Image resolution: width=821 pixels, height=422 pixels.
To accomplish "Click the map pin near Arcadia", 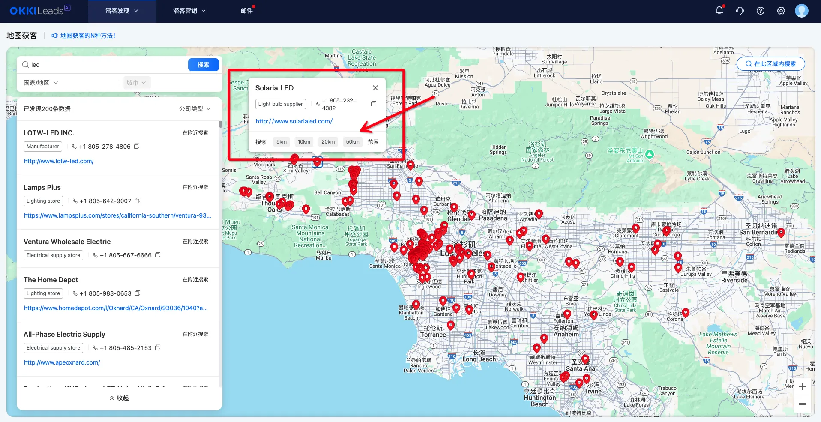I will click(539, 213).
